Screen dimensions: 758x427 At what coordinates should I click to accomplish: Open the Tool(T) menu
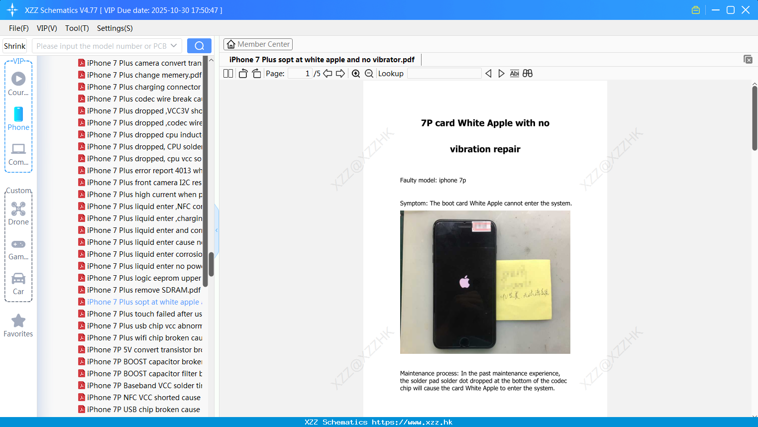click(77, 28)
